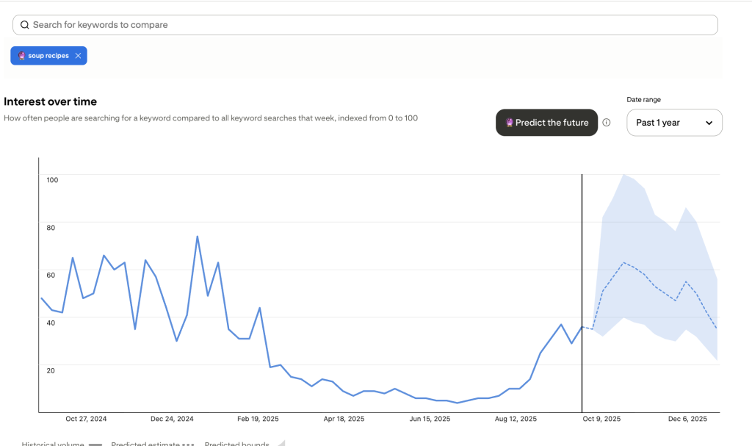Open the Past 1 year date range dropdown

[673, 123]
